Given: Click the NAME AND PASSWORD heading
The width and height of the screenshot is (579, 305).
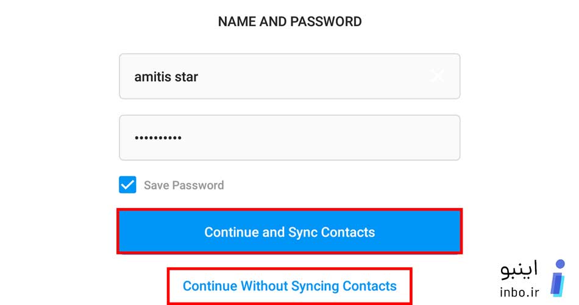Looking at the screenshot, I should [x=290, y=21].
